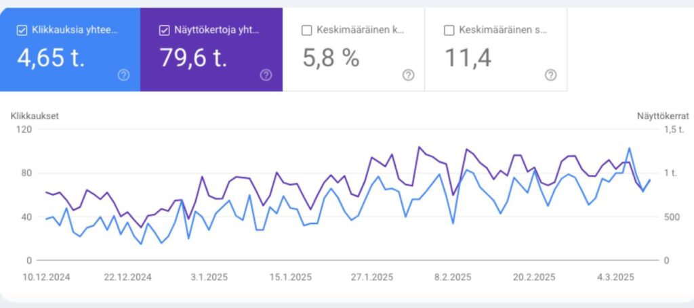This screenshot has width=694, height=308.
Task: Uncheck the Näyttökertoja yhteensä checkbox
Action: 164,30
